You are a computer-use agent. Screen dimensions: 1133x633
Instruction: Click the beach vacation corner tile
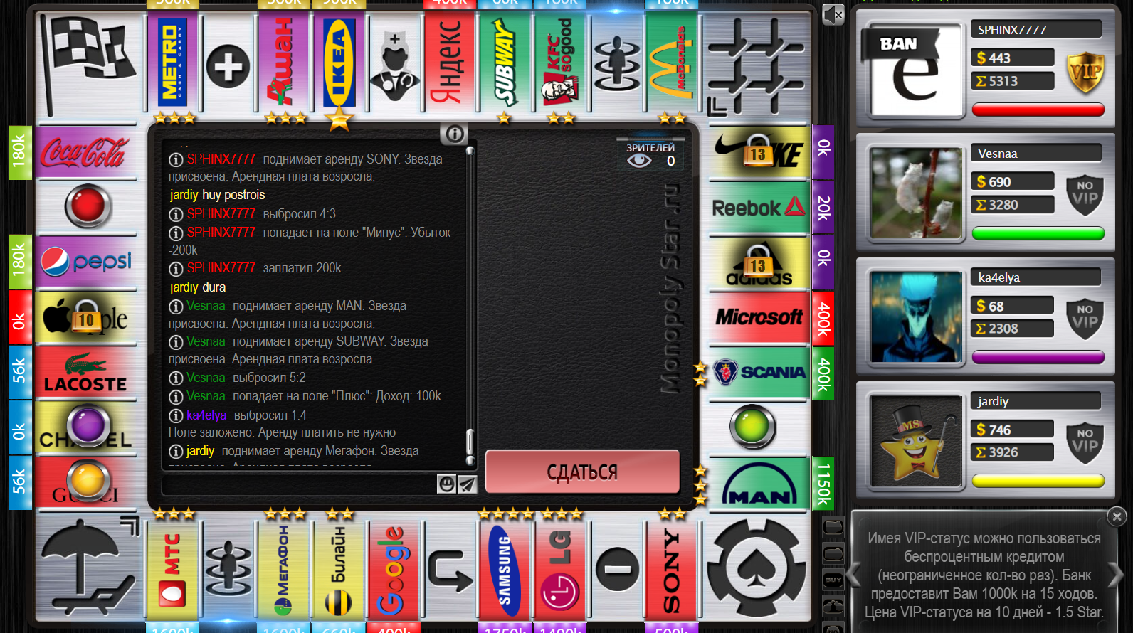[x=88, y=568]
